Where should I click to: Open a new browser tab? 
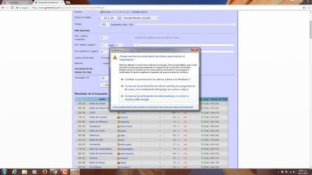(x=68, y=2)
